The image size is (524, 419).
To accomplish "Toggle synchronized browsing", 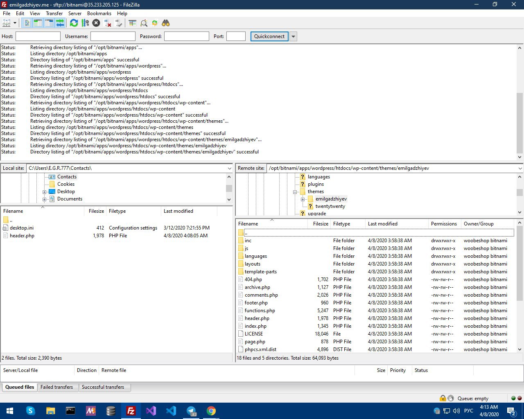I will tap(155, 23).
